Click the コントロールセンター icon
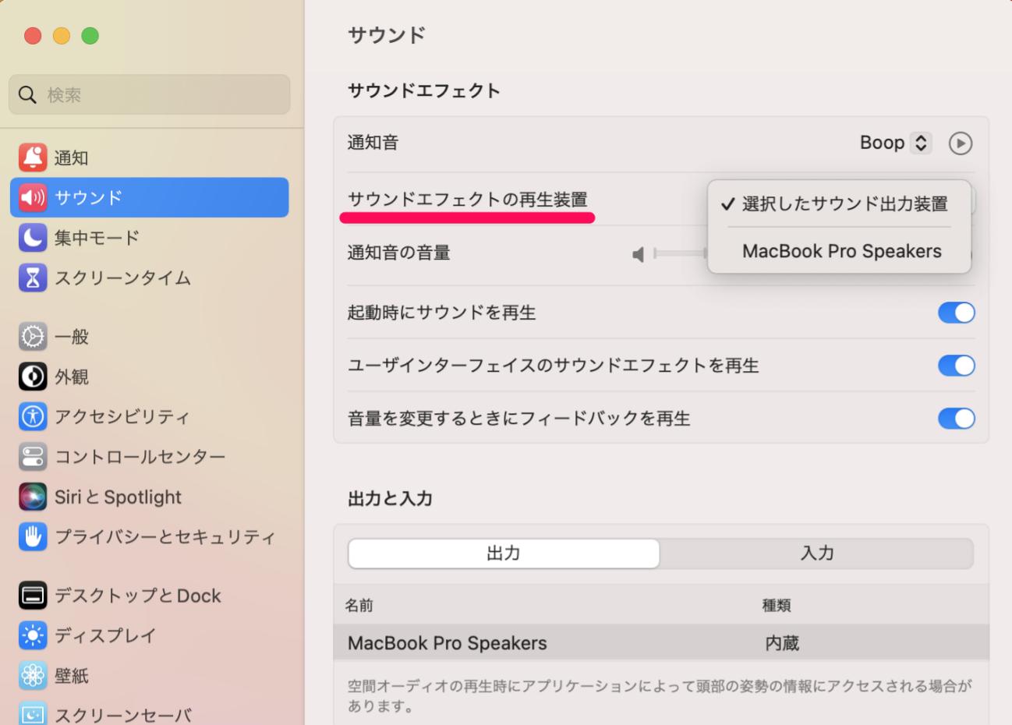This screenshot has width=1012, height=725. point(33,456)
